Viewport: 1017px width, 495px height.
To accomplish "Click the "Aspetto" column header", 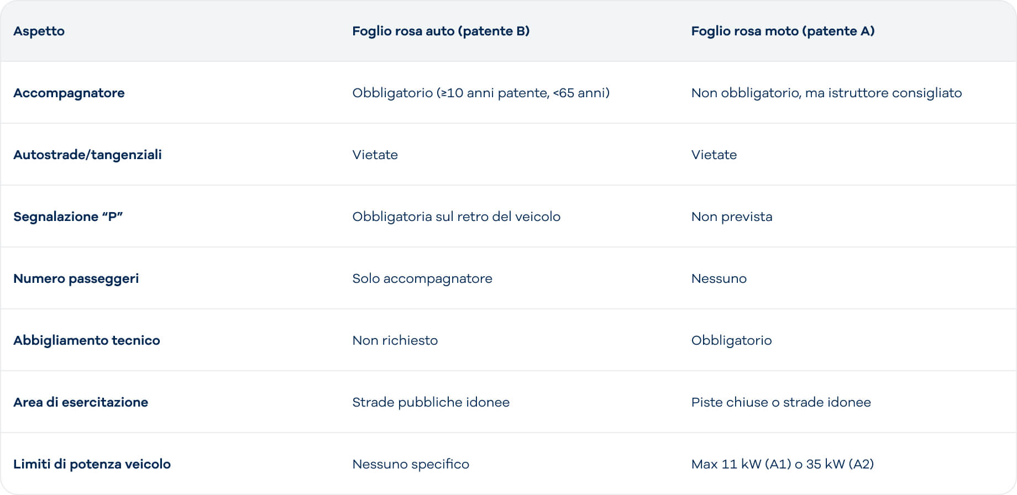I will (x=39, y=31).
